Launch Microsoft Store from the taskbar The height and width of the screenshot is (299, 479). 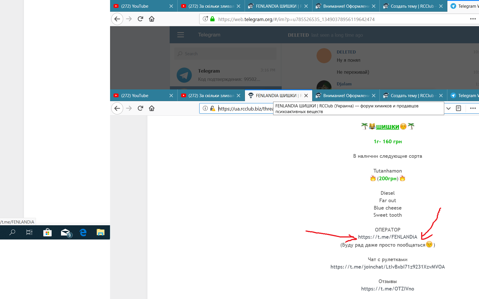pyautogui.click(x=47, y=233)
